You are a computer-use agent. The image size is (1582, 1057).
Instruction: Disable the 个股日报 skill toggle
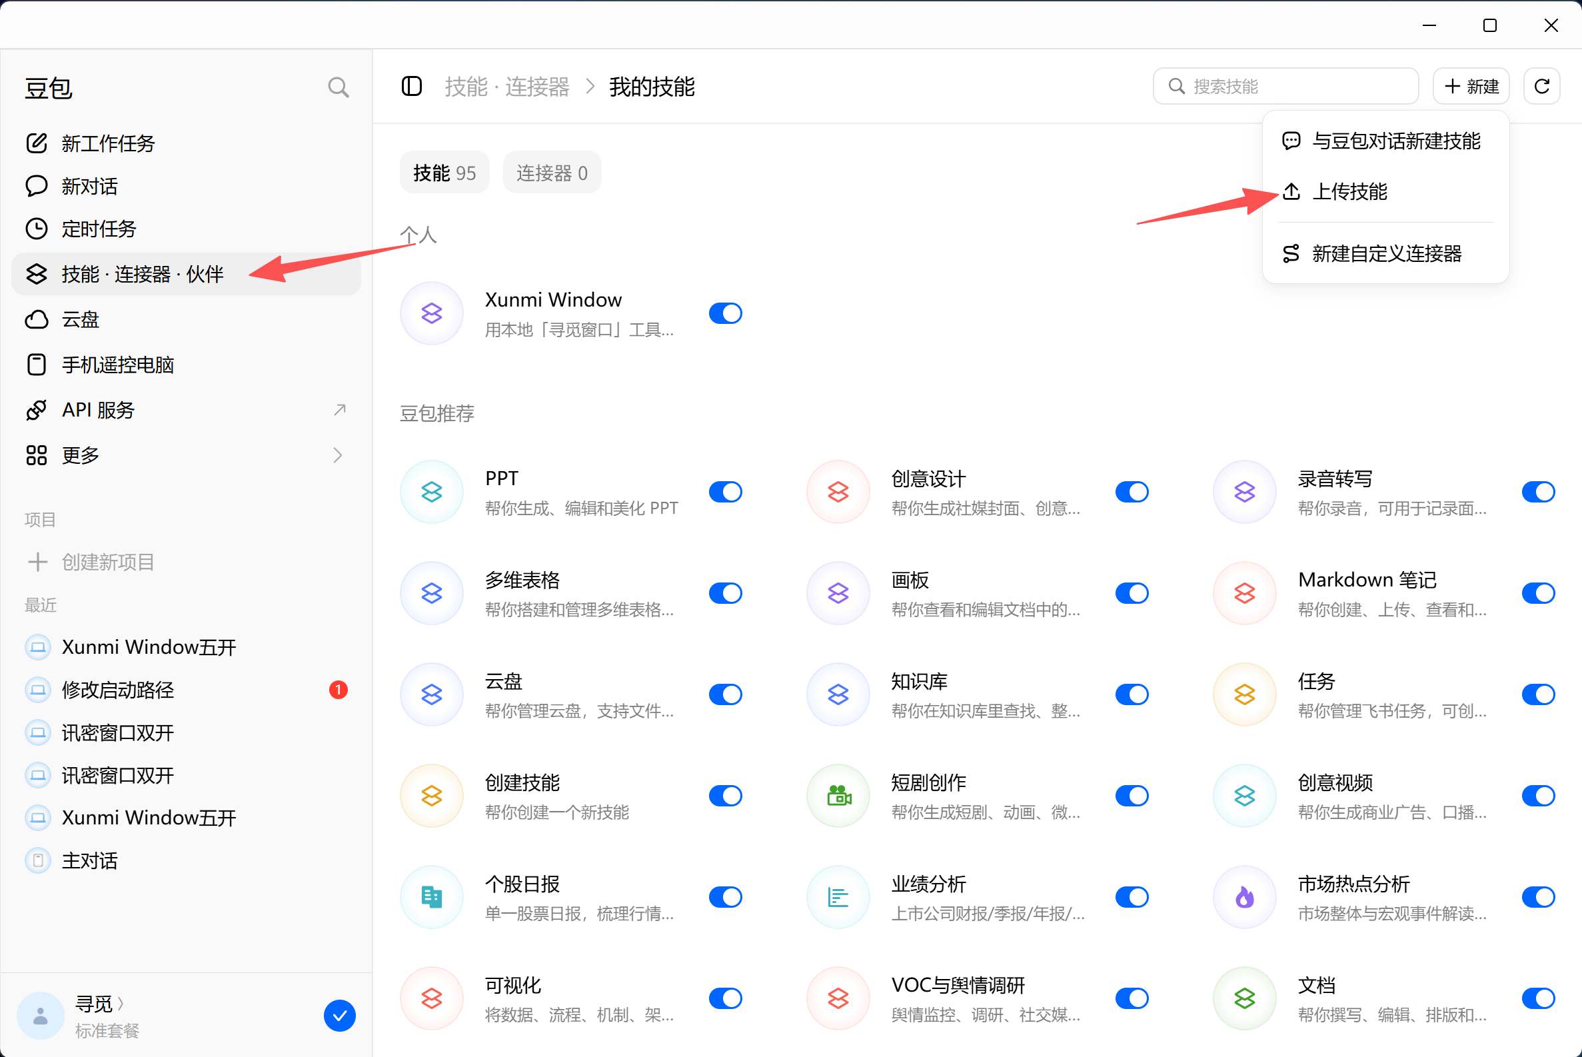pos(725,897)
